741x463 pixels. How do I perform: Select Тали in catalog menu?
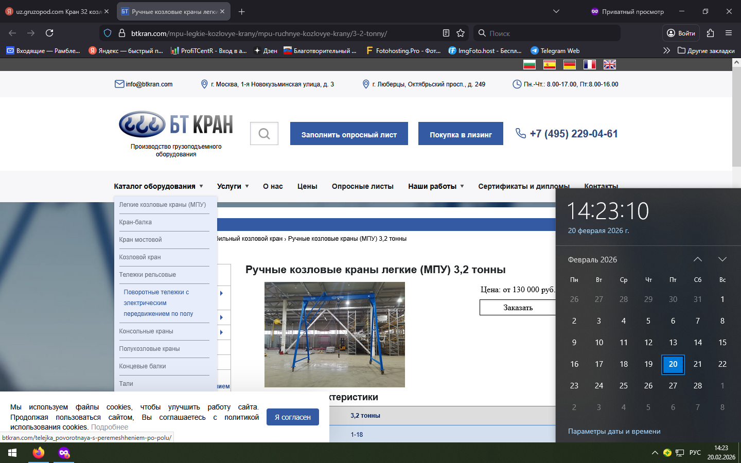(x=126, y=384)
